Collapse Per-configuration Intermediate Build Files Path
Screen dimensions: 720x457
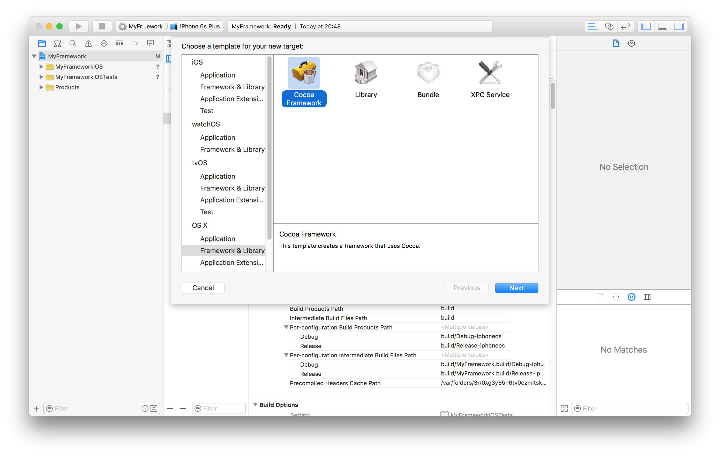[x=286, y=355]
